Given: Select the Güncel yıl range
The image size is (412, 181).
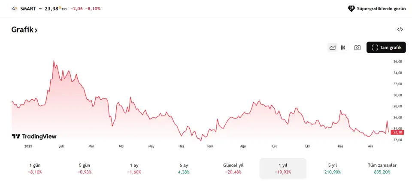Looking at the screenshot, I should coord(233,168).
